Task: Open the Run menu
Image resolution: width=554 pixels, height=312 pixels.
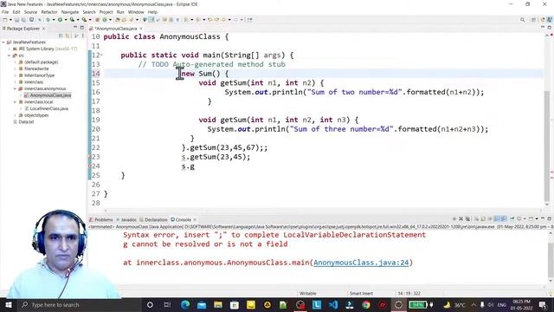Action: 120,12
